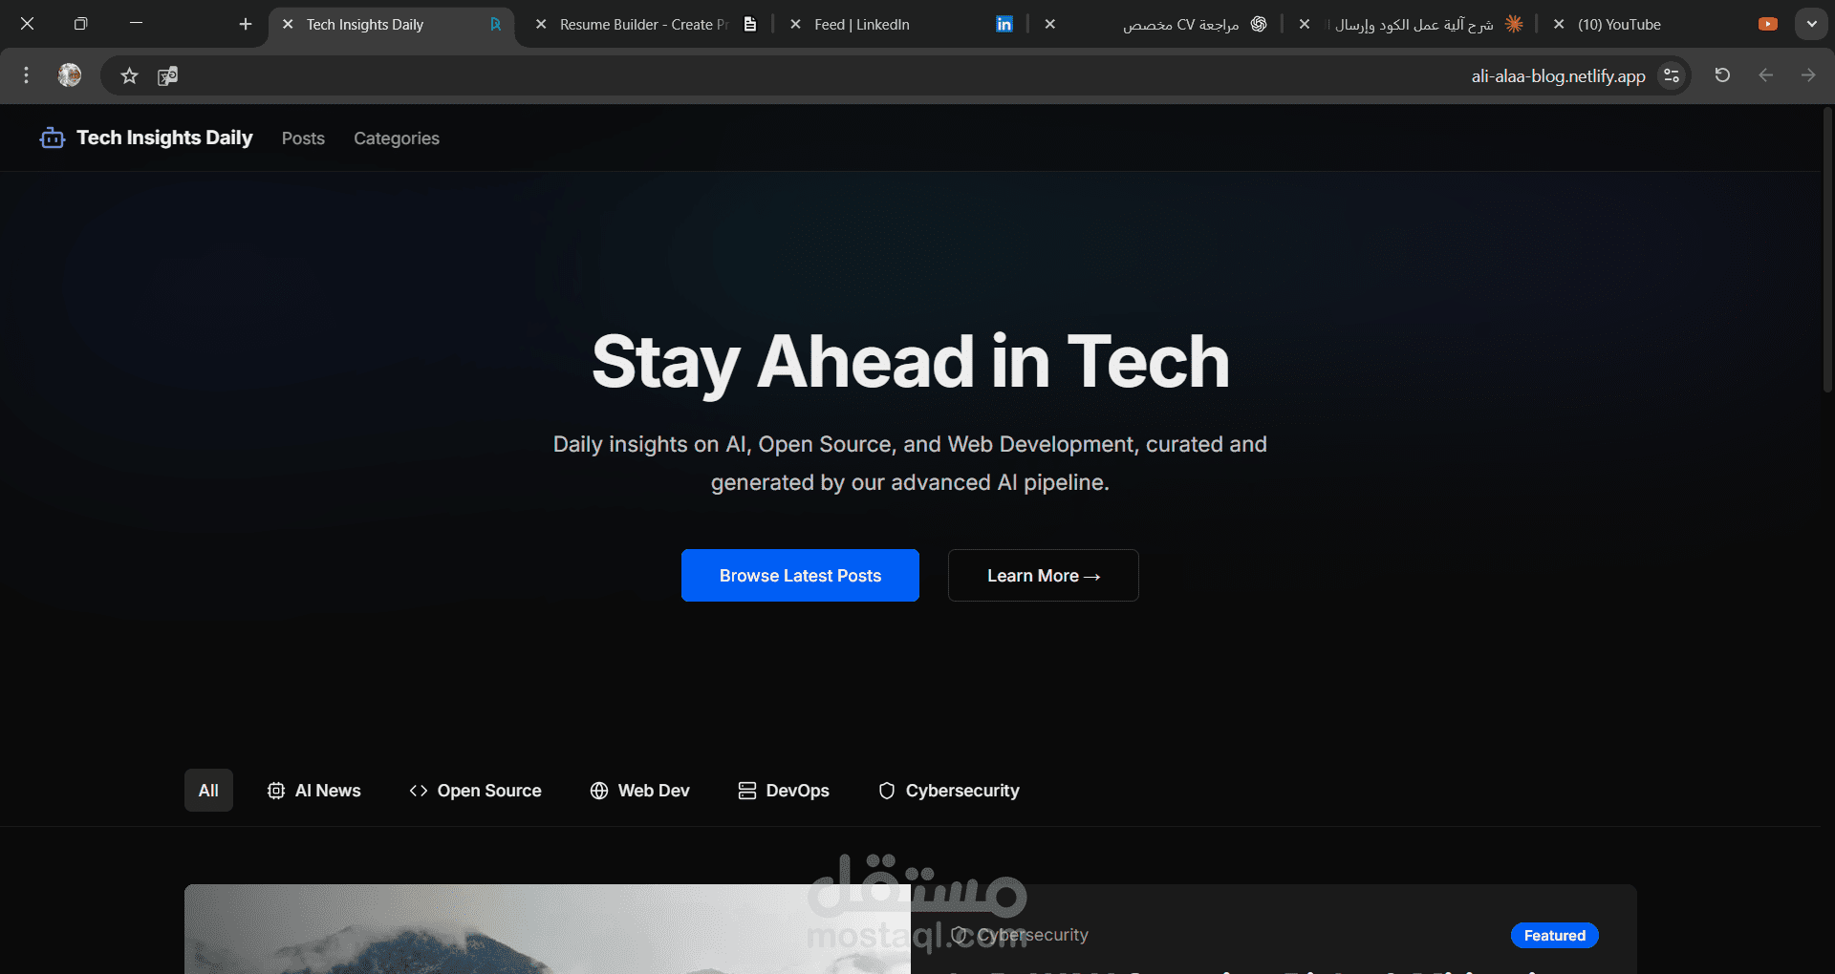Restore down the browser window
This screenshot has width=1835, height=974.
coord(80,24)
